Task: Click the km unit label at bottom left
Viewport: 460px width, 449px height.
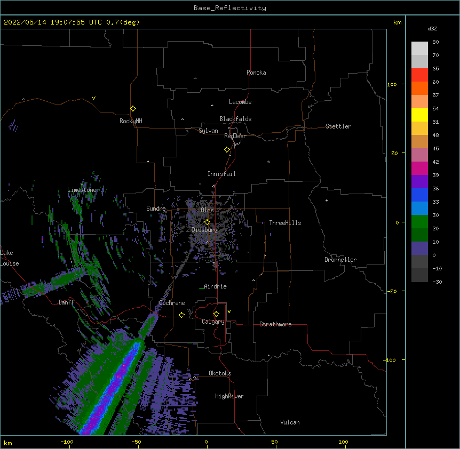Action: (8, 443)
